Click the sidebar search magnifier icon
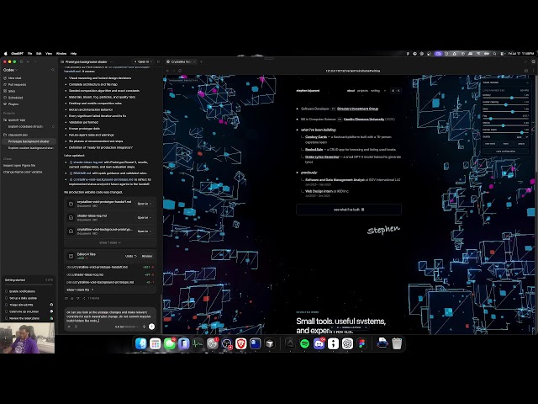Viewport: 538px width, 404px height. [52, 70]
